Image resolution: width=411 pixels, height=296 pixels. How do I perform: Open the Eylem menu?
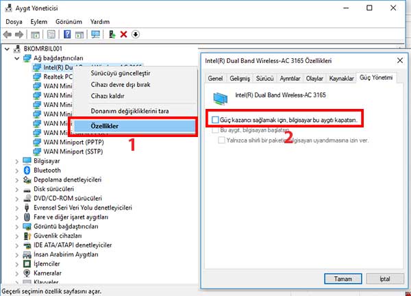pyautogui.click(x=39, y=22)
